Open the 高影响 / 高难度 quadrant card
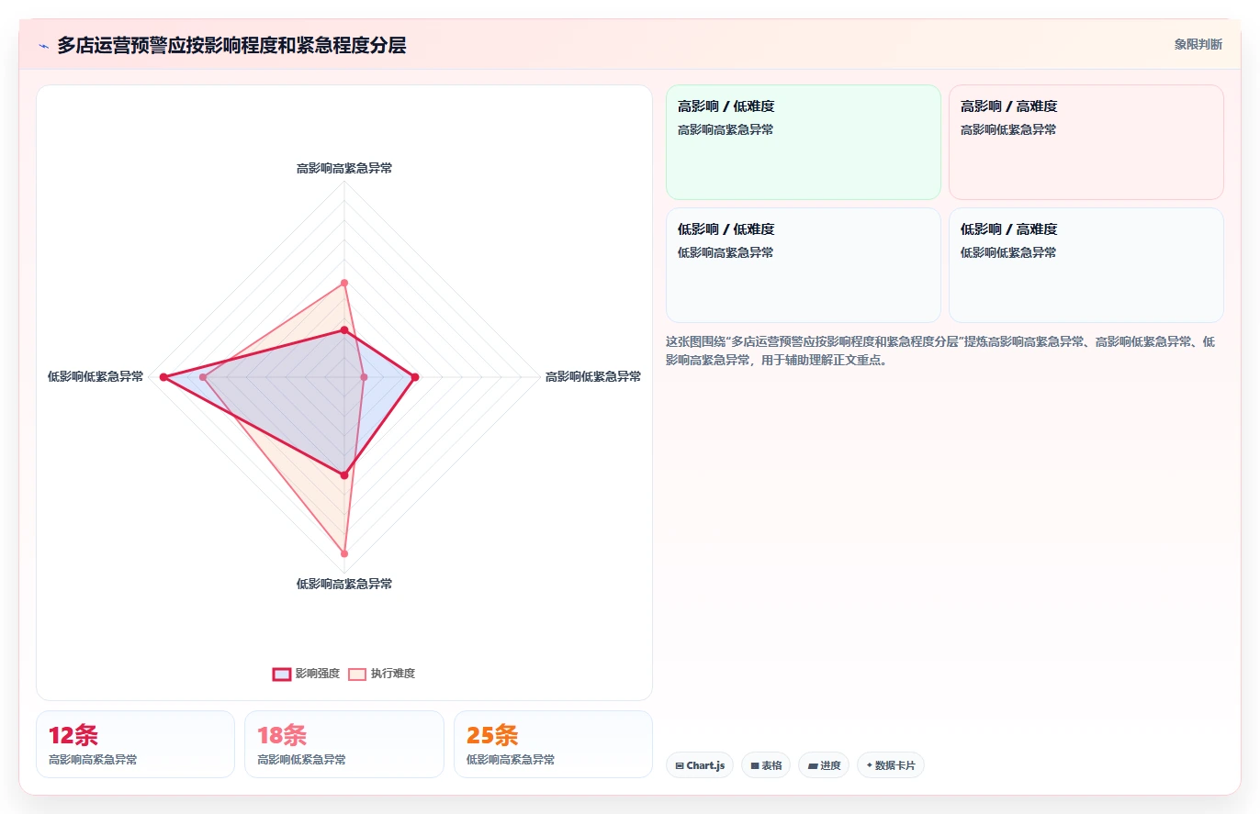The height and width of the screenshot is (814, 1260). click(x=1086, y=142)
